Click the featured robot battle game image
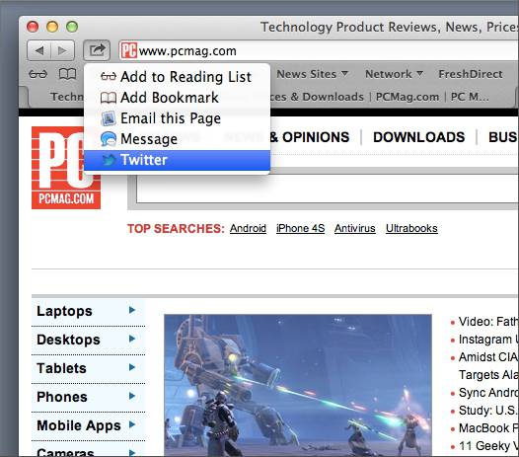Image resolution: width=519 pixels, height=457 pixels. click(x=298, y=385)
